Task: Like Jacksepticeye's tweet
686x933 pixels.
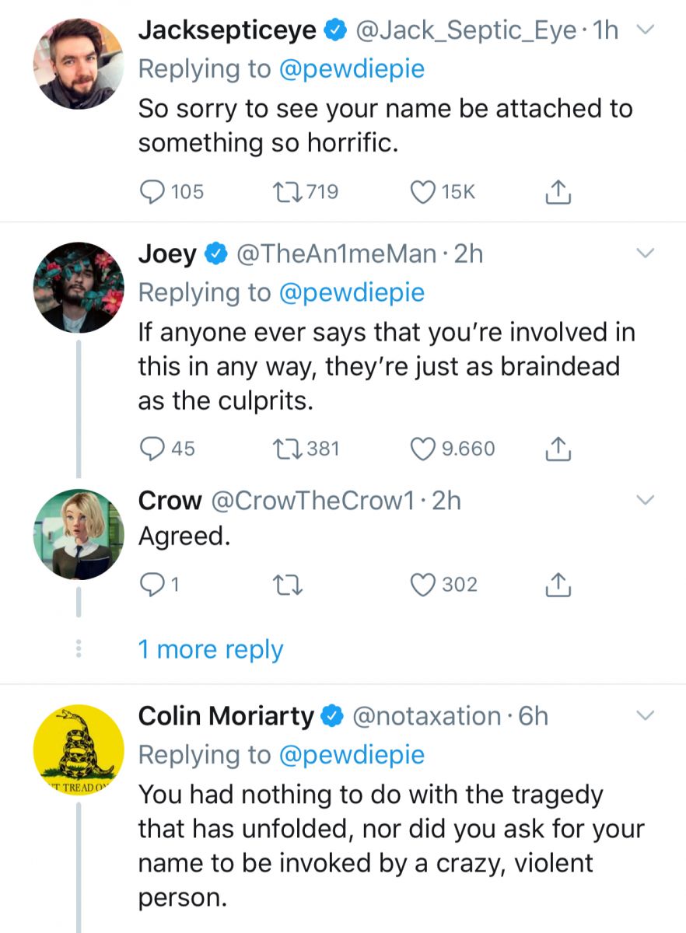Action: pos(422,191)
